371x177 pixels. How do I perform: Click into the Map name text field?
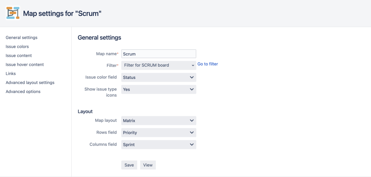pyautogui.click(x=159, y=54)
